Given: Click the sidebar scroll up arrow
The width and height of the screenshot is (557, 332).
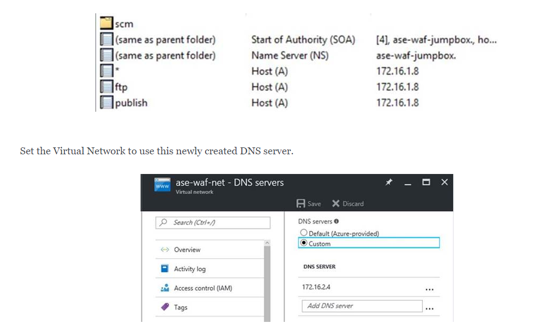Looking at the screenshot, I should pos(267,243).
